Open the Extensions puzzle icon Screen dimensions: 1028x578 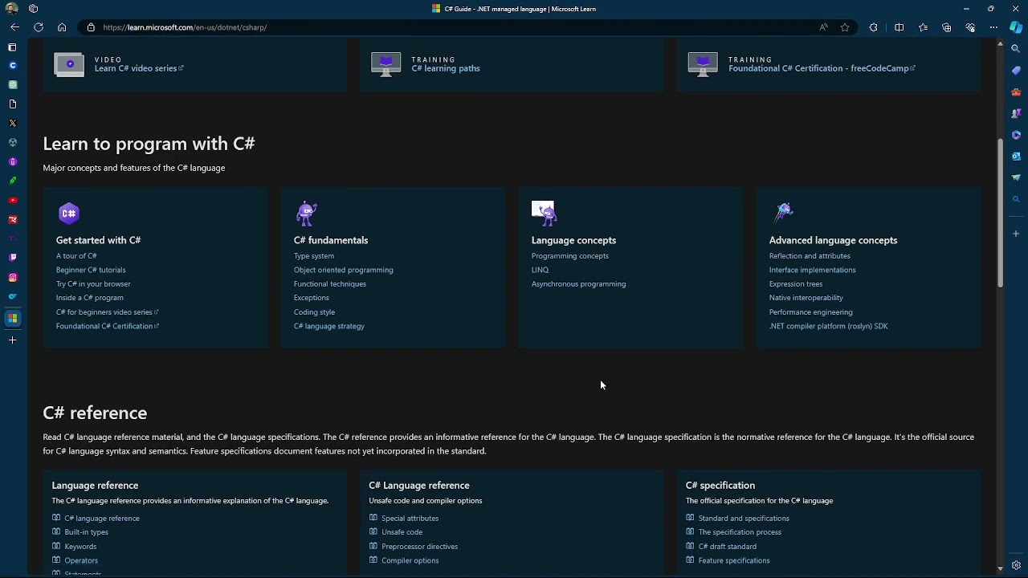[x=874, y=27]
